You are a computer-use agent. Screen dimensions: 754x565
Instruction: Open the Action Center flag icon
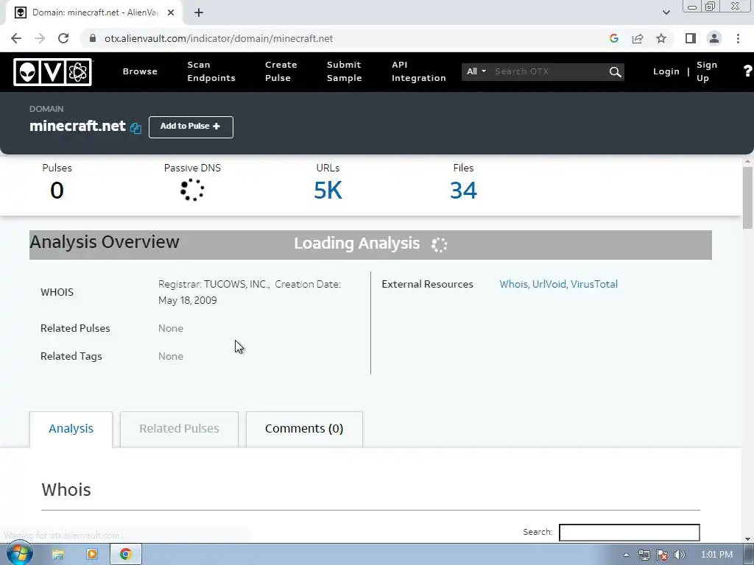point(662,555)
